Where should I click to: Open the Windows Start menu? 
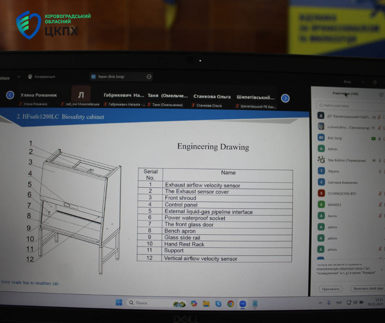[x=119, y=303]
